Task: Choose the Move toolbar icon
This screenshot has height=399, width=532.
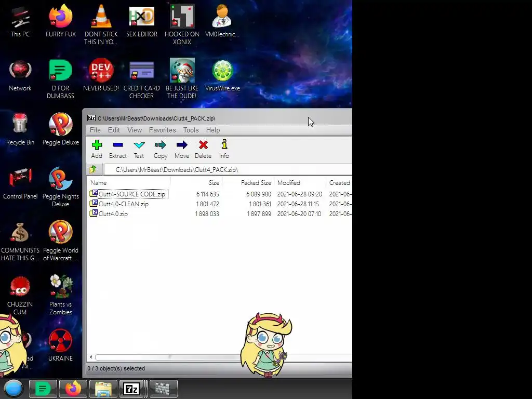Action: coord(182,149)
